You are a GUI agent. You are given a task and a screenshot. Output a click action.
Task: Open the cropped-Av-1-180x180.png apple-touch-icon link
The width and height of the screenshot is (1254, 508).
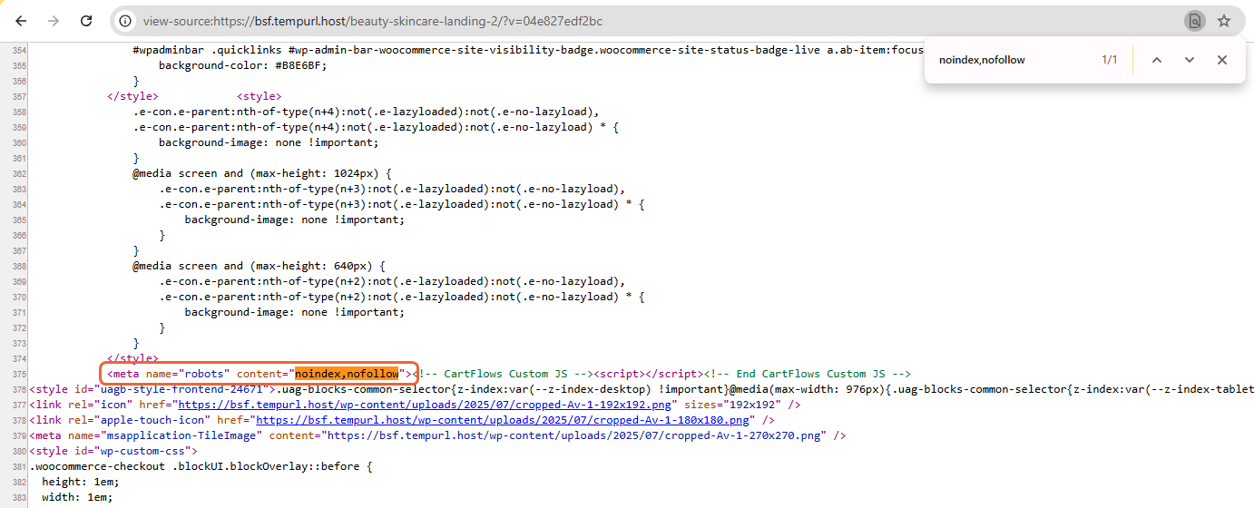pyautogui.click(x=504, y=420)
